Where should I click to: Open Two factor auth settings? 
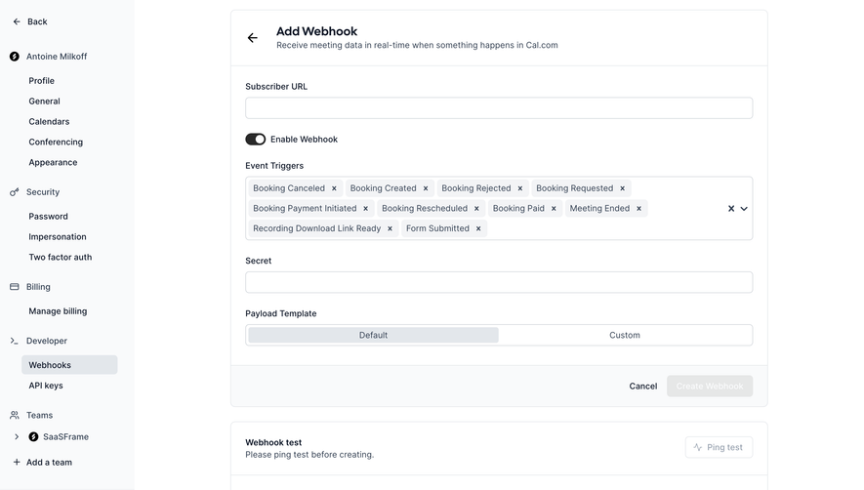61,257
